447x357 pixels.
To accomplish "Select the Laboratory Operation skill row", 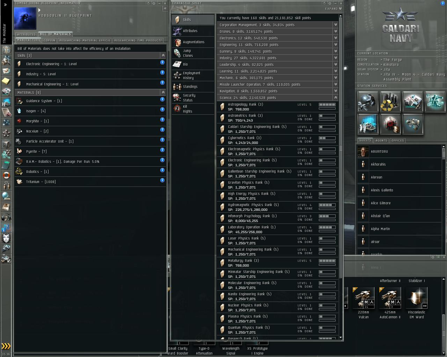I will pyautogui.click(x=278, y=229).
